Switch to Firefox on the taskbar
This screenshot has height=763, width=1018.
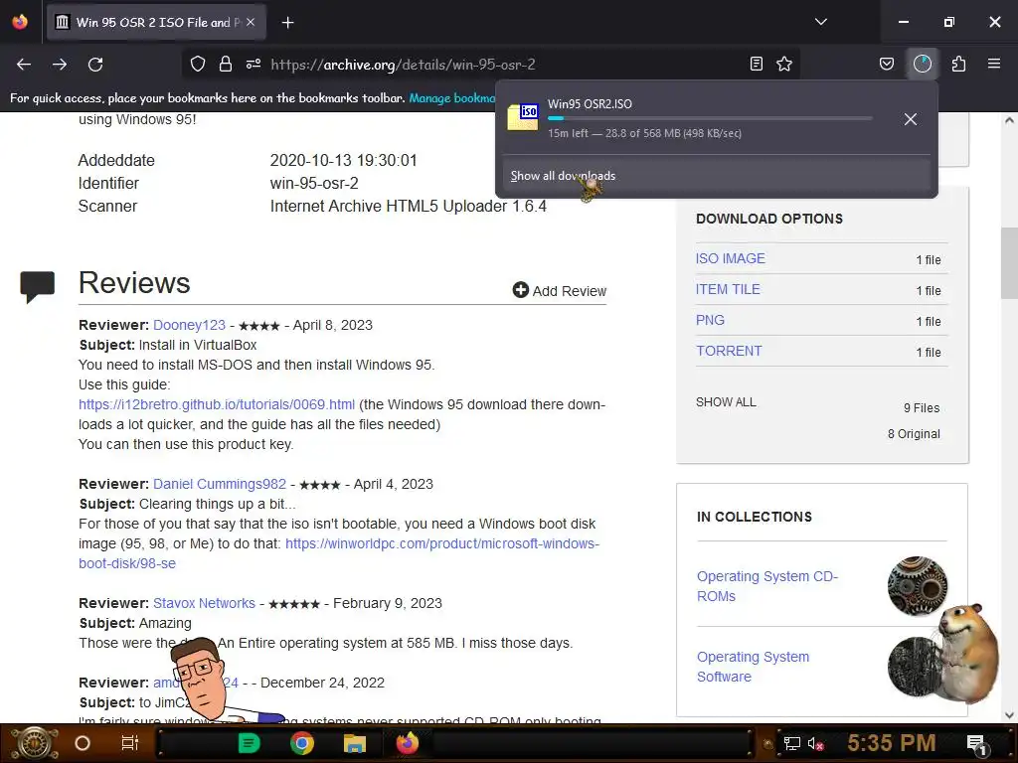(408, 743)
